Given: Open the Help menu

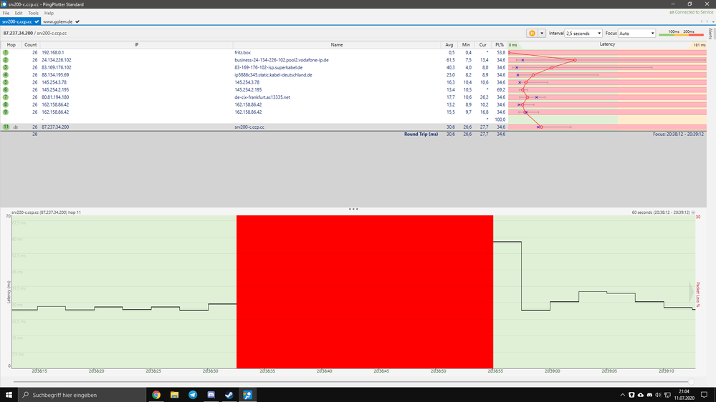Looking at the screenshot, I should point(49,13).
